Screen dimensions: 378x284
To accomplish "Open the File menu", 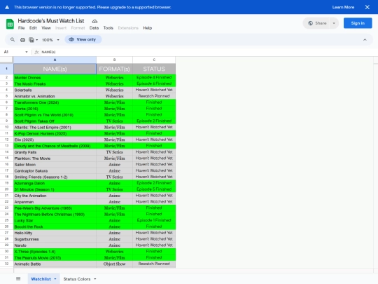I will coord(22,28).
